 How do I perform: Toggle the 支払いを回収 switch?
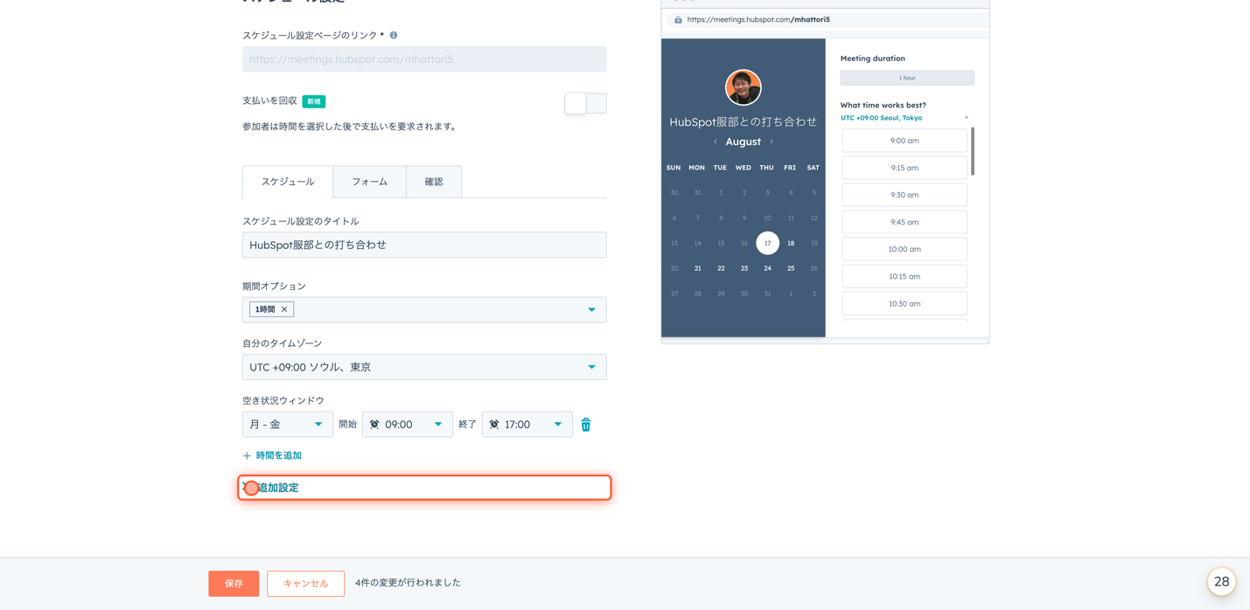pyautogui.click(x=585, y=103)
